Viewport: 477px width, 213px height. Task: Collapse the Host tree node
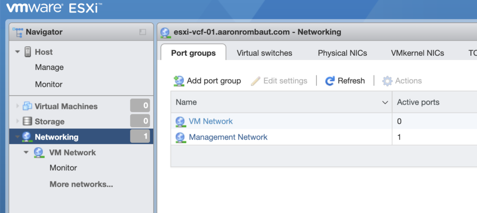[18, 52]
